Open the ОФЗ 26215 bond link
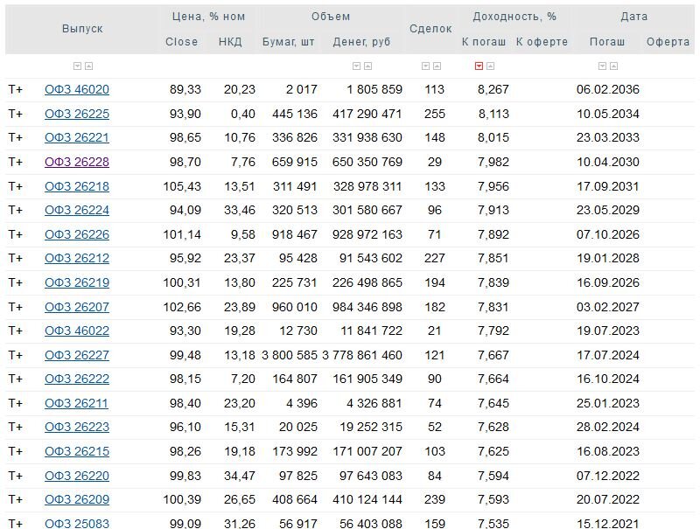The width and height of the screenshot is (700, 529). pyautogui.click(x=77, y=451)
